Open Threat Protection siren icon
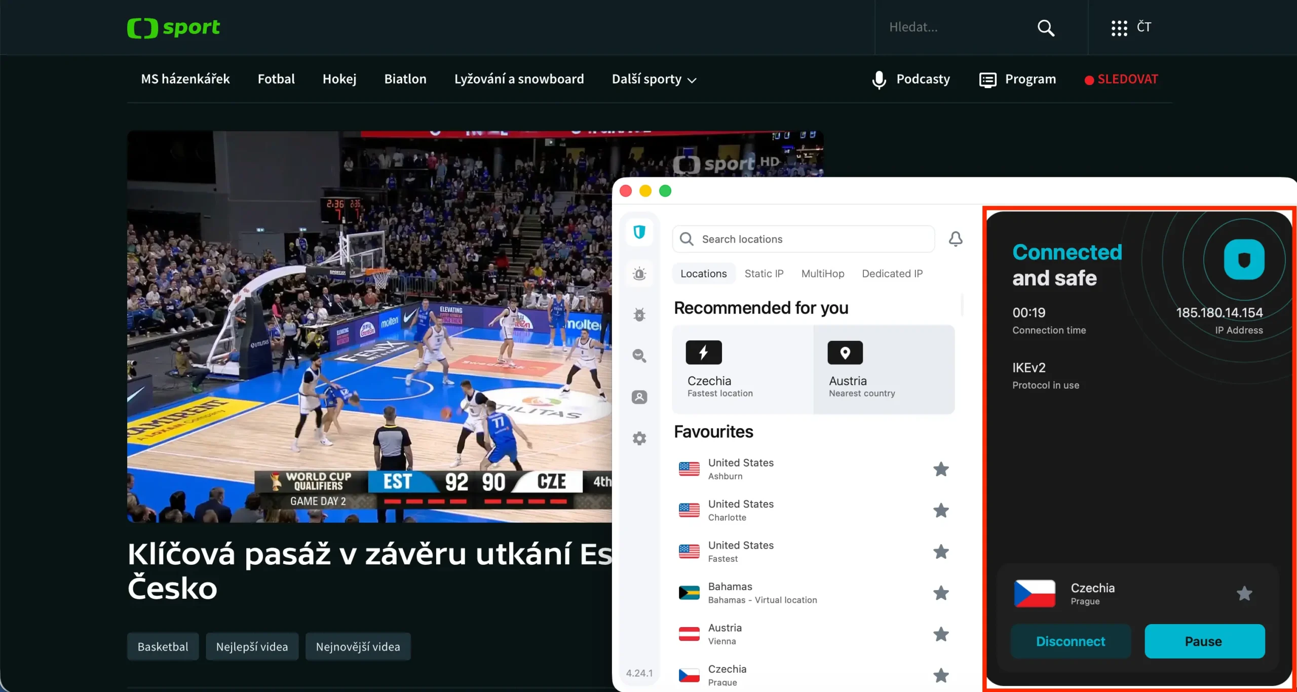 click(639, 274)
